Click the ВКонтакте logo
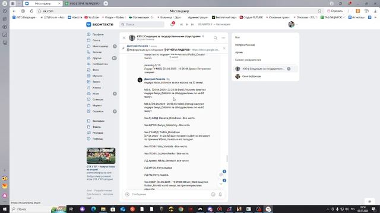380x213 pixels. click(100, 24)
